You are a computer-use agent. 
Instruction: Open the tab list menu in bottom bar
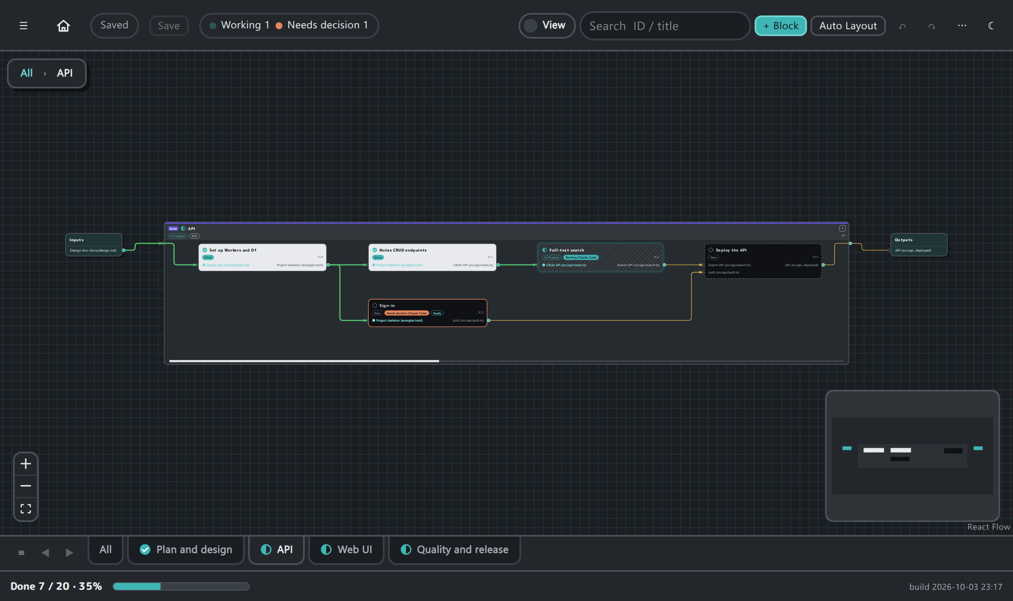pos(21,552)
